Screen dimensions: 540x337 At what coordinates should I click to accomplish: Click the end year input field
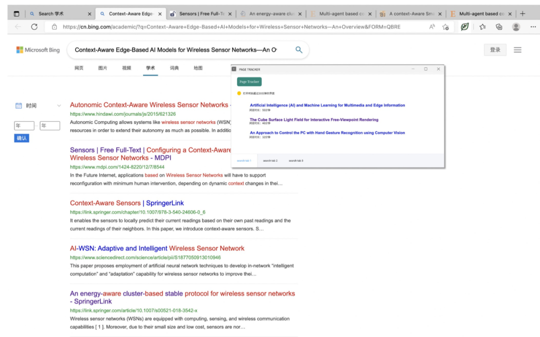50,125
